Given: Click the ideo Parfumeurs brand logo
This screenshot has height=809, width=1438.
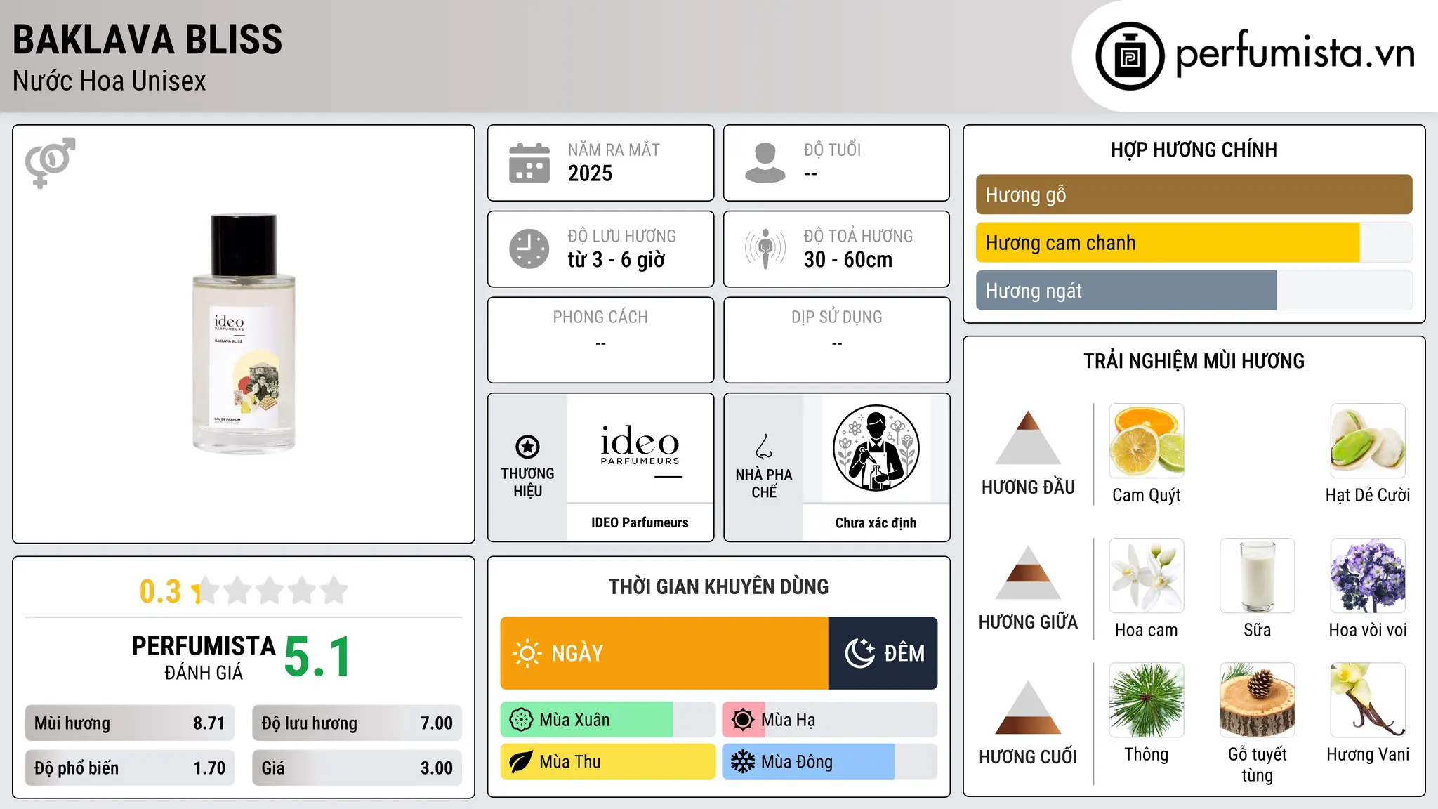Looking at the screenshot, I should [x=640, y=449].
